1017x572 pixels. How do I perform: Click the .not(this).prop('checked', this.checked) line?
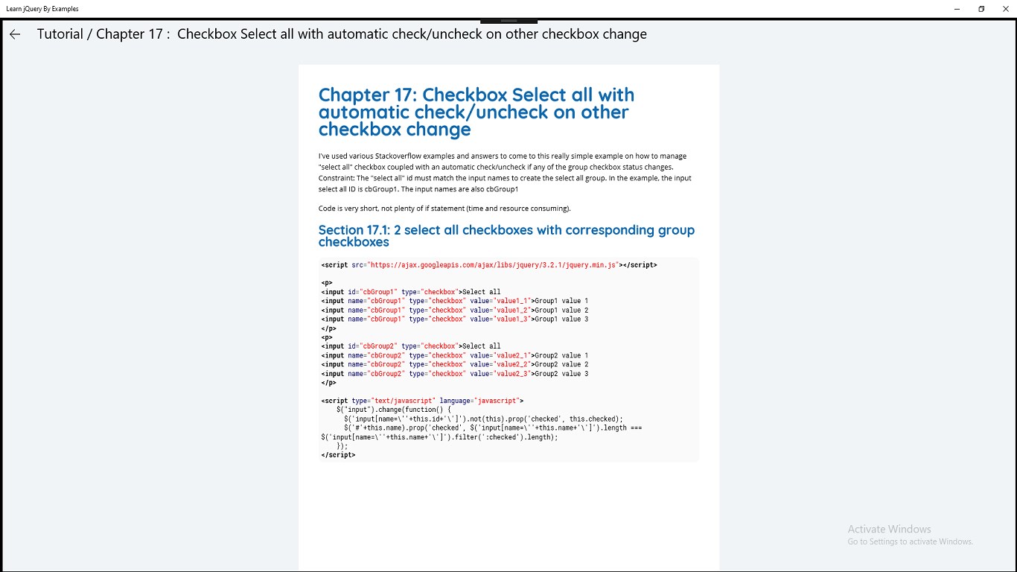coord(483,419)
